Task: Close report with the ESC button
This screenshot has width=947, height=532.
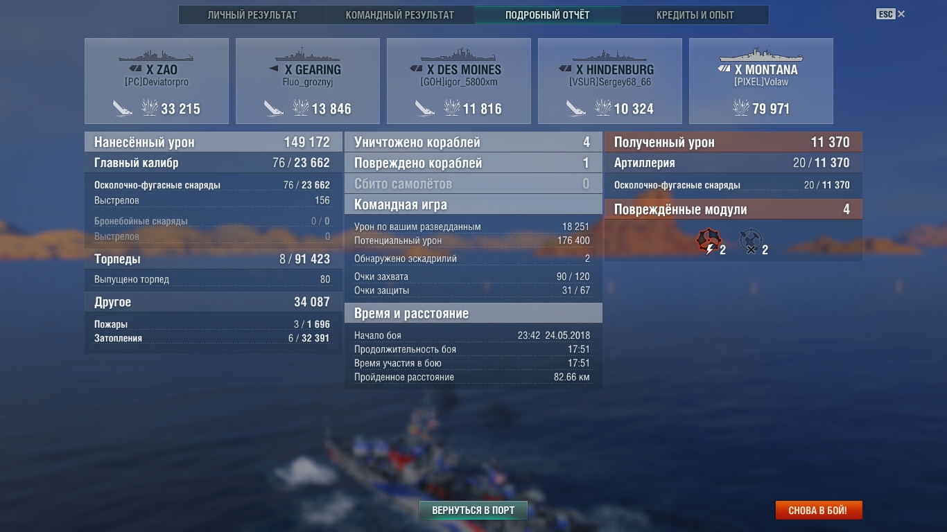Action: 891,14
